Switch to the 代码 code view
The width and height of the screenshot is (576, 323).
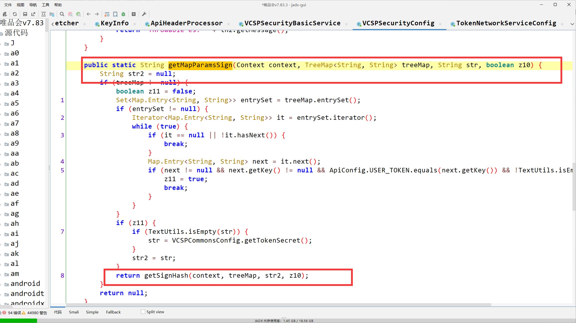58,312
